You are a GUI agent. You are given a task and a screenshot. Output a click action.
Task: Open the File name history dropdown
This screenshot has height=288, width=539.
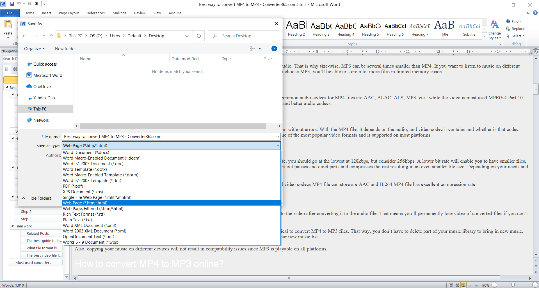pyautogui.click(x=277, y=137)
